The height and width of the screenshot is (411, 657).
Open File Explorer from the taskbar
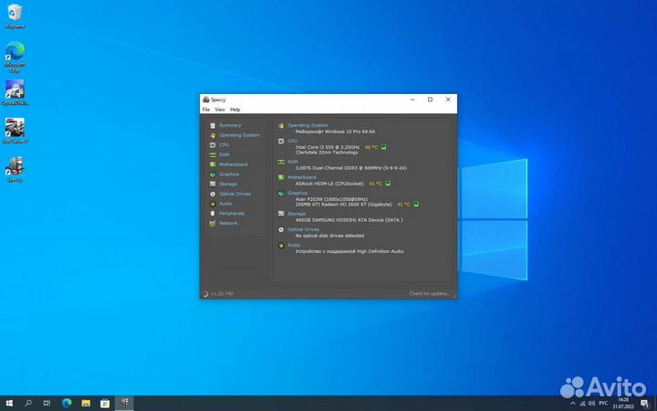point(86,404)
